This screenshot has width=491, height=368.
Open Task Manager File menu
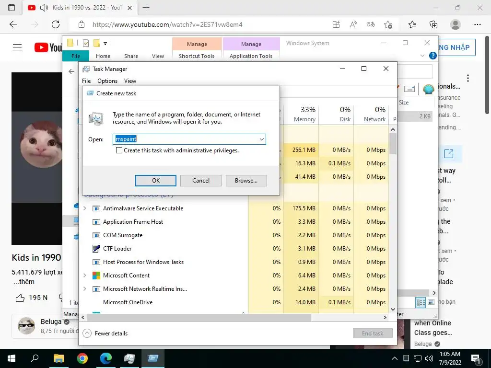click(x=86, y=80)
